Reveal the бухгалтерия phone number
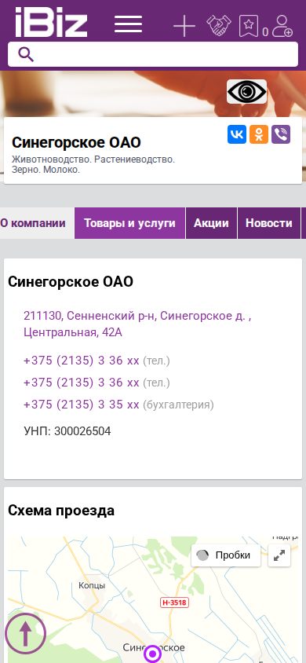This screenshot has width=306, height=663. coord(81,405)
